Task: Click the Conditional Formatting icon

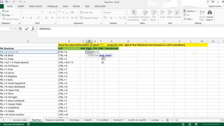Action: (x=134, y=13)
